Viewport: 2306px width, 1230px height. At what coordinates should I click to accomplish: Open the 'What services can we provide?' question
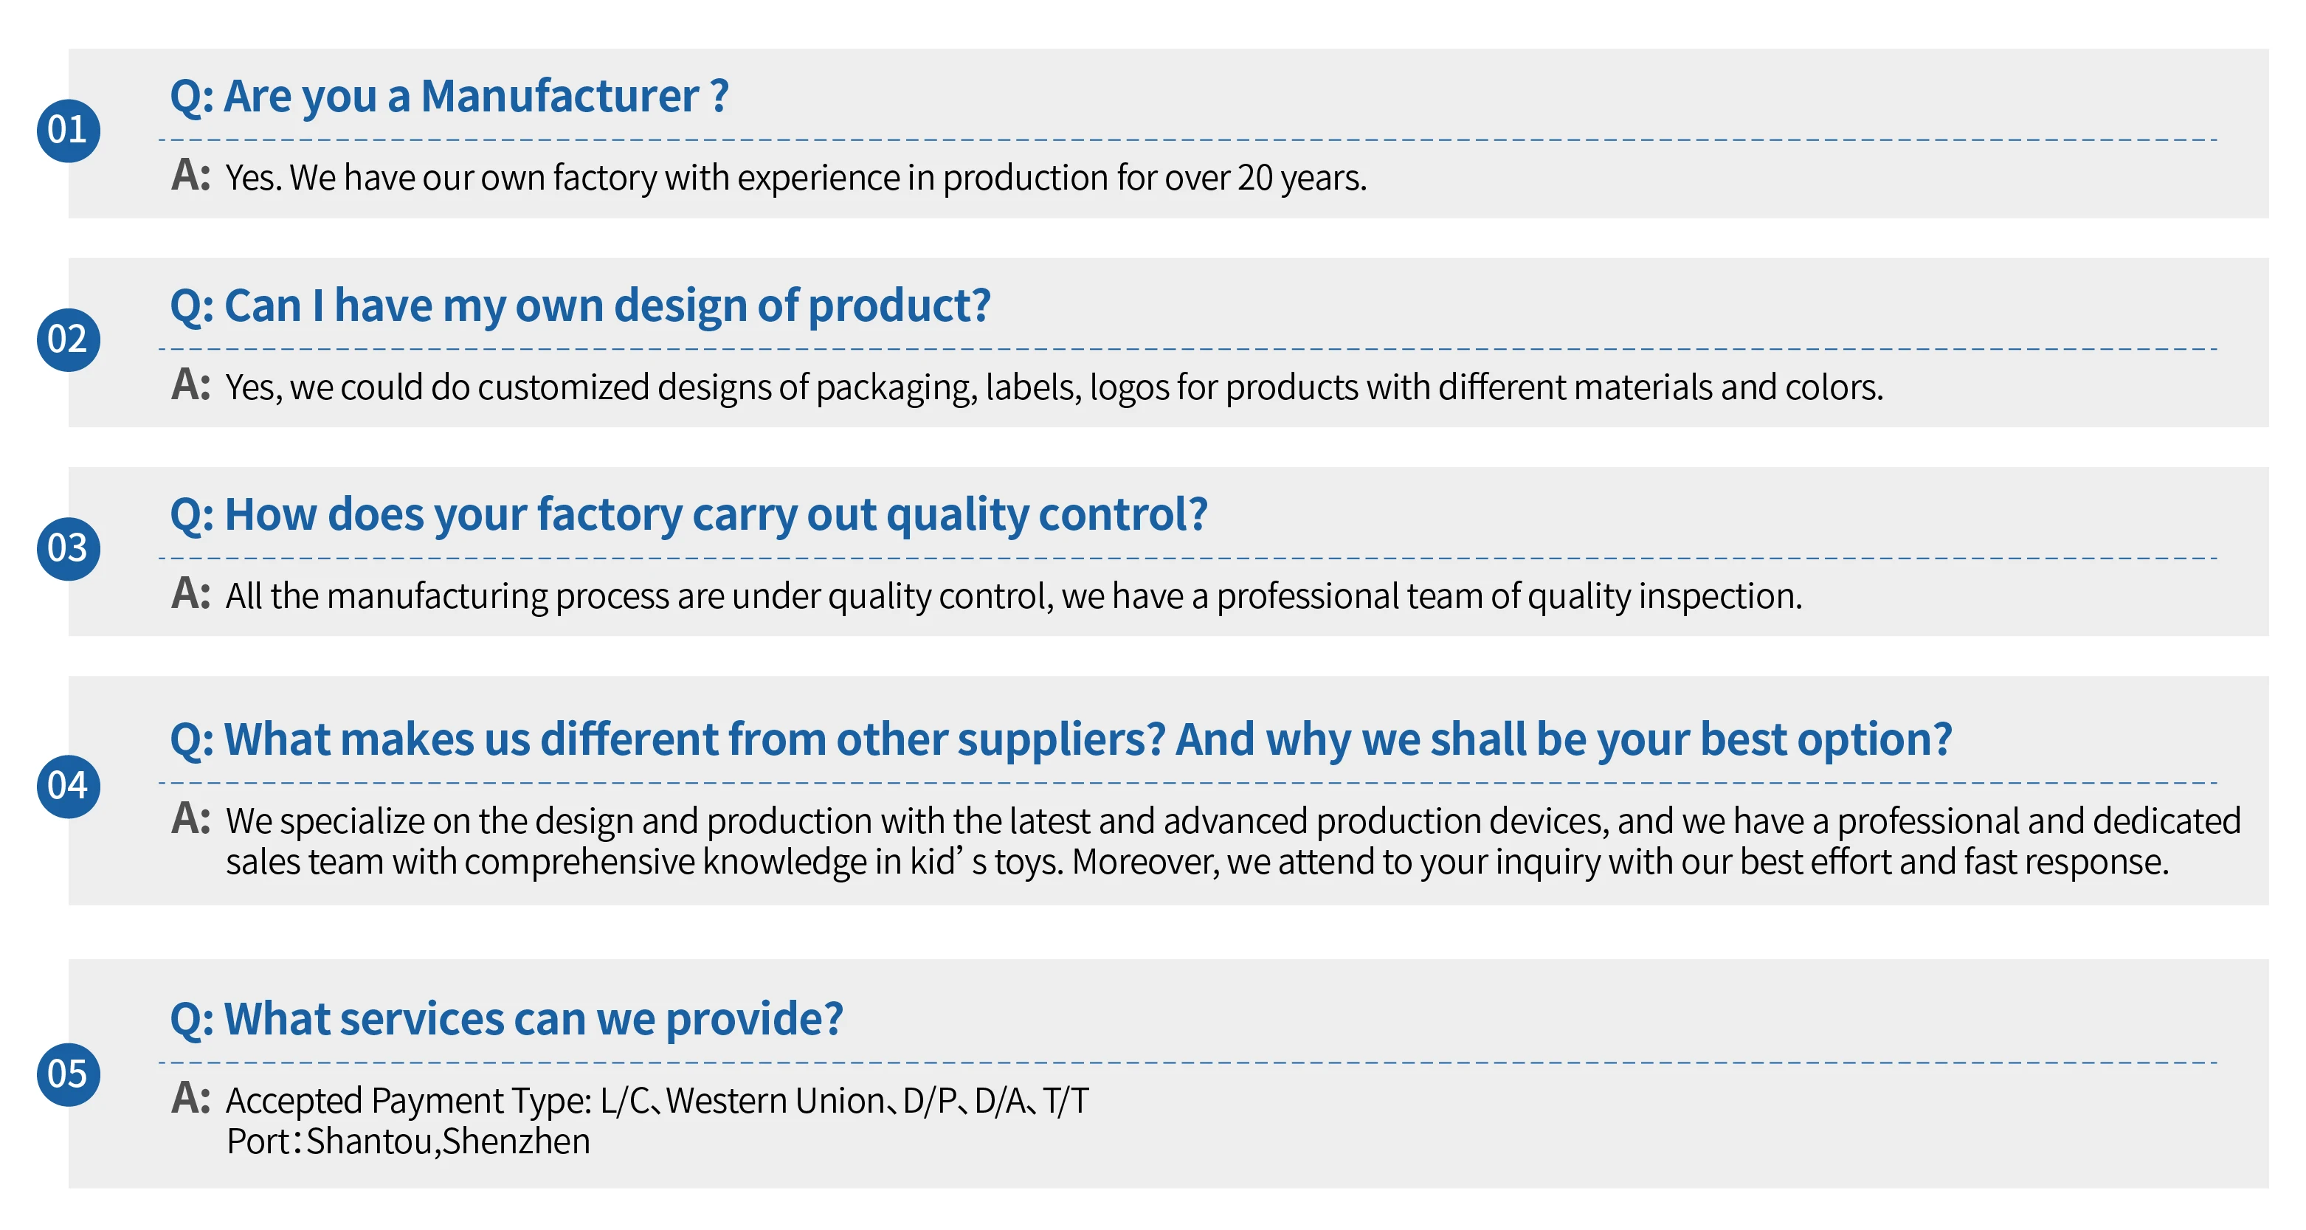[x=507, y=1019]
